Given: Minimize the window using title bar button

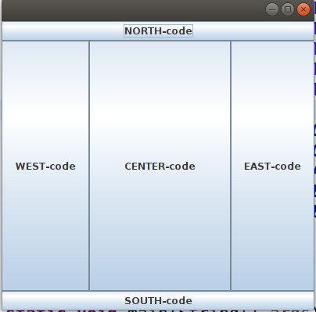Looking at the screenshot, I should pyautogui.click(x=272, y=9).
